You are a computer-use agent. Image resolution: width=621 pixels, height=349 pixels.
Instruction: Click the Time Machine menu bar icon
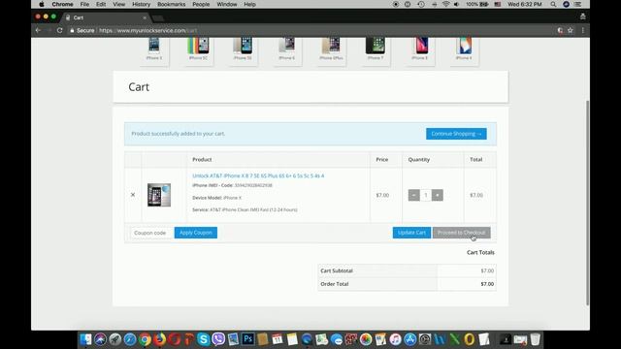click(421, 4)
